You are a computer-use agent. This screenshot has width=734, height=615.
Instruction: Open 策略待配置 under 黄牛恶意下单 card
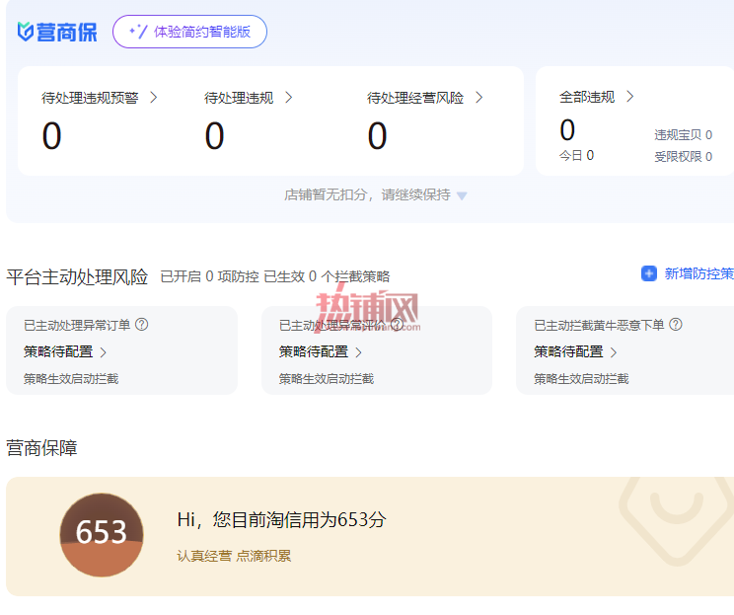coord(575,351)
